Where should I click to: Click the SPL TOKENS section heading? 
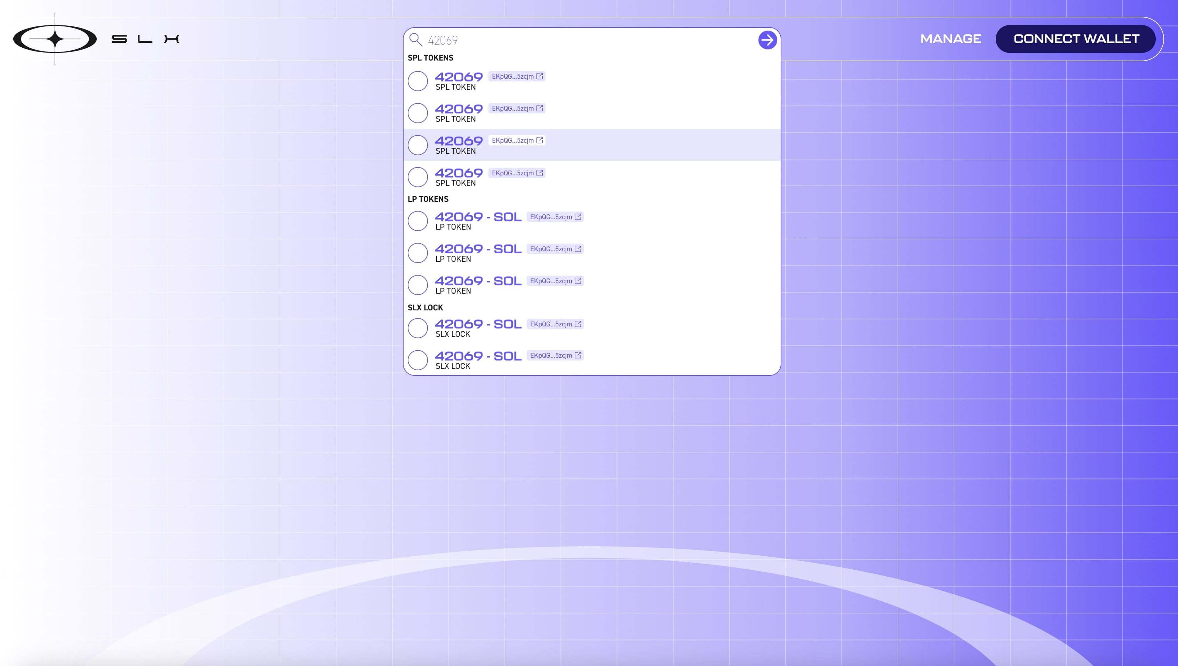(430, 58)
